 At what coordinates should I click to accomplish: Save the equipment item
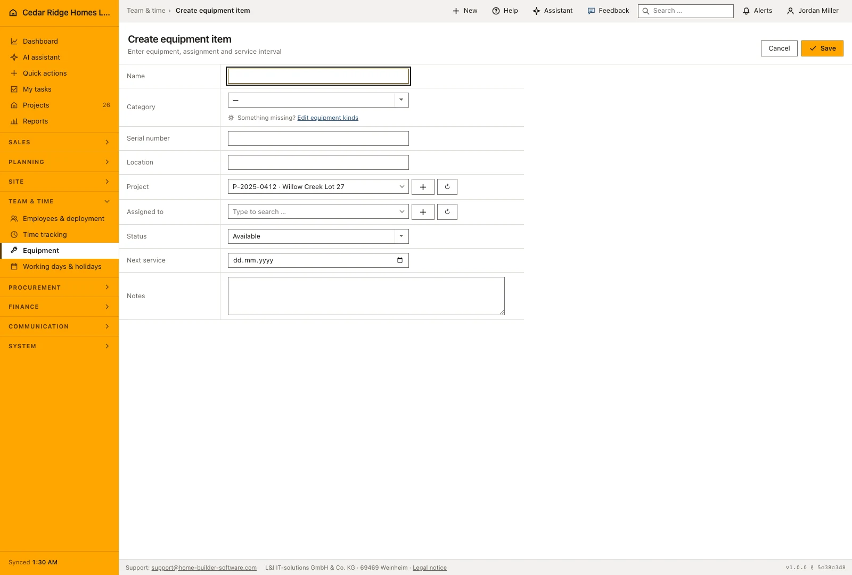[822, 48]
